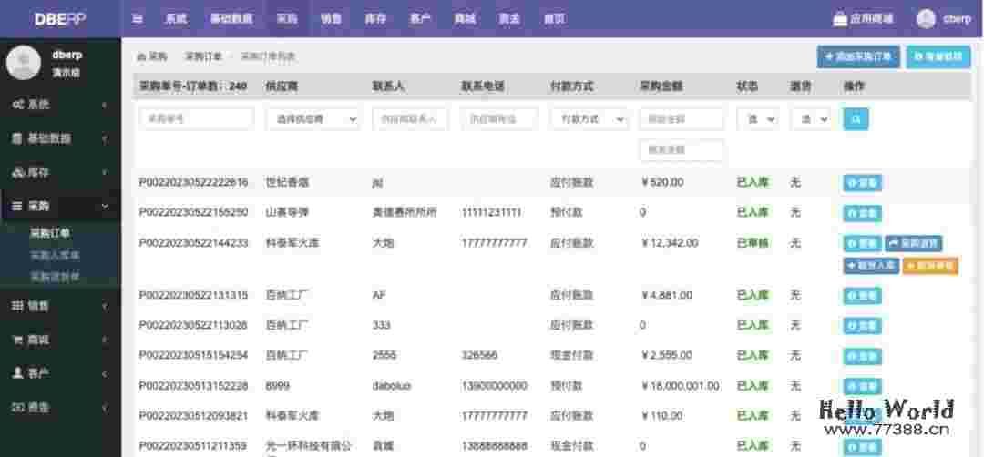
Task: Open 系统 in top navigation
Action: point(177,19)
